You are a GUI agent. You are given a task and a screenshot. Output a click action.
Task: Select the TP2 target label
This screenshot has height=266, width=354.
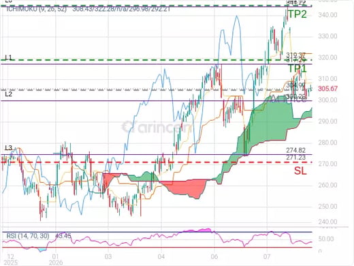297,14
